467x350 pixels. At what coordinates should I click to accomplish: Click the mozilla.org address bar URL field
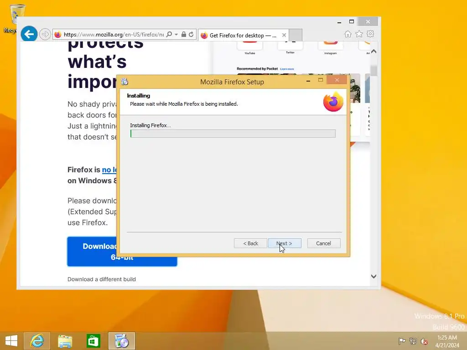(114, 35)
